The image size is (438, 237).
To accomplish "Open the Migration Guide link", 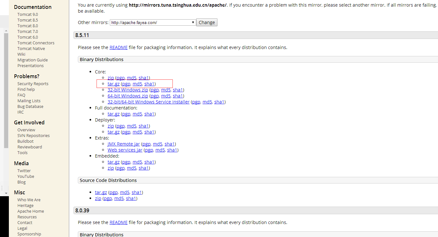I will coord(33,60).
